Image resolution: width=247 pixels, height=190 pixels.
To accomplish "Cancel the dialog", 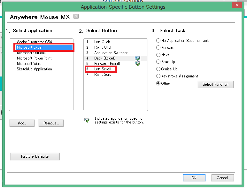I will click(x=222, y=178).
